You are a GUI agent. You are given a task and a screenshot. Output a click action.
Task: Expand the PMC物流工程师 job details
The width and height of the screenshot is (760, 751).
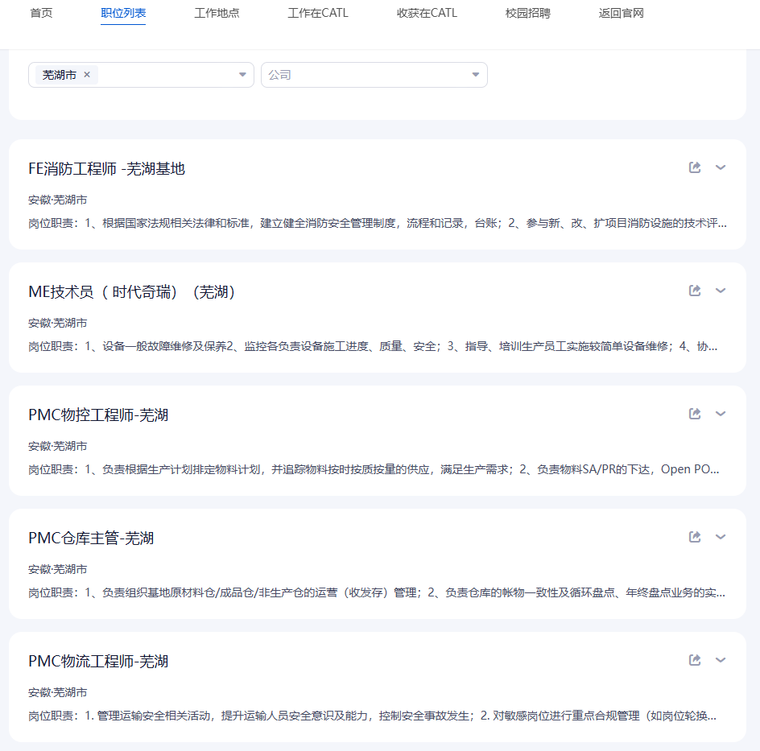pos(721,659)
